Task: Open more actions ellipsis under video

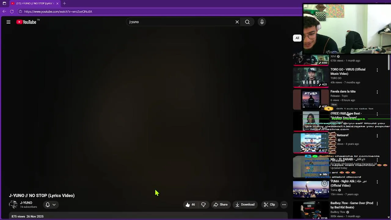Action: [x=284, y=205]
